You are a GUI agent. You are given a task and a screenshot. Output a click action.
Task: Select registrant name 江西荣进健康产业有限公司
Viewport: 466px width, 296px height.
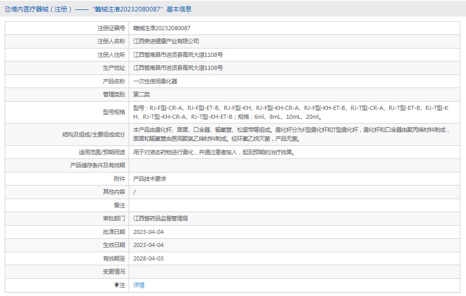pyautogui.click(x=166, y=41)
